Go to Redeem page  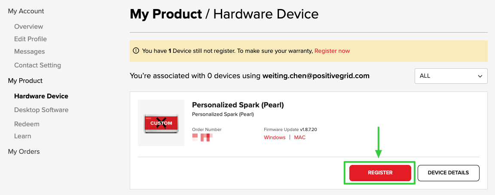click(27, 124)
